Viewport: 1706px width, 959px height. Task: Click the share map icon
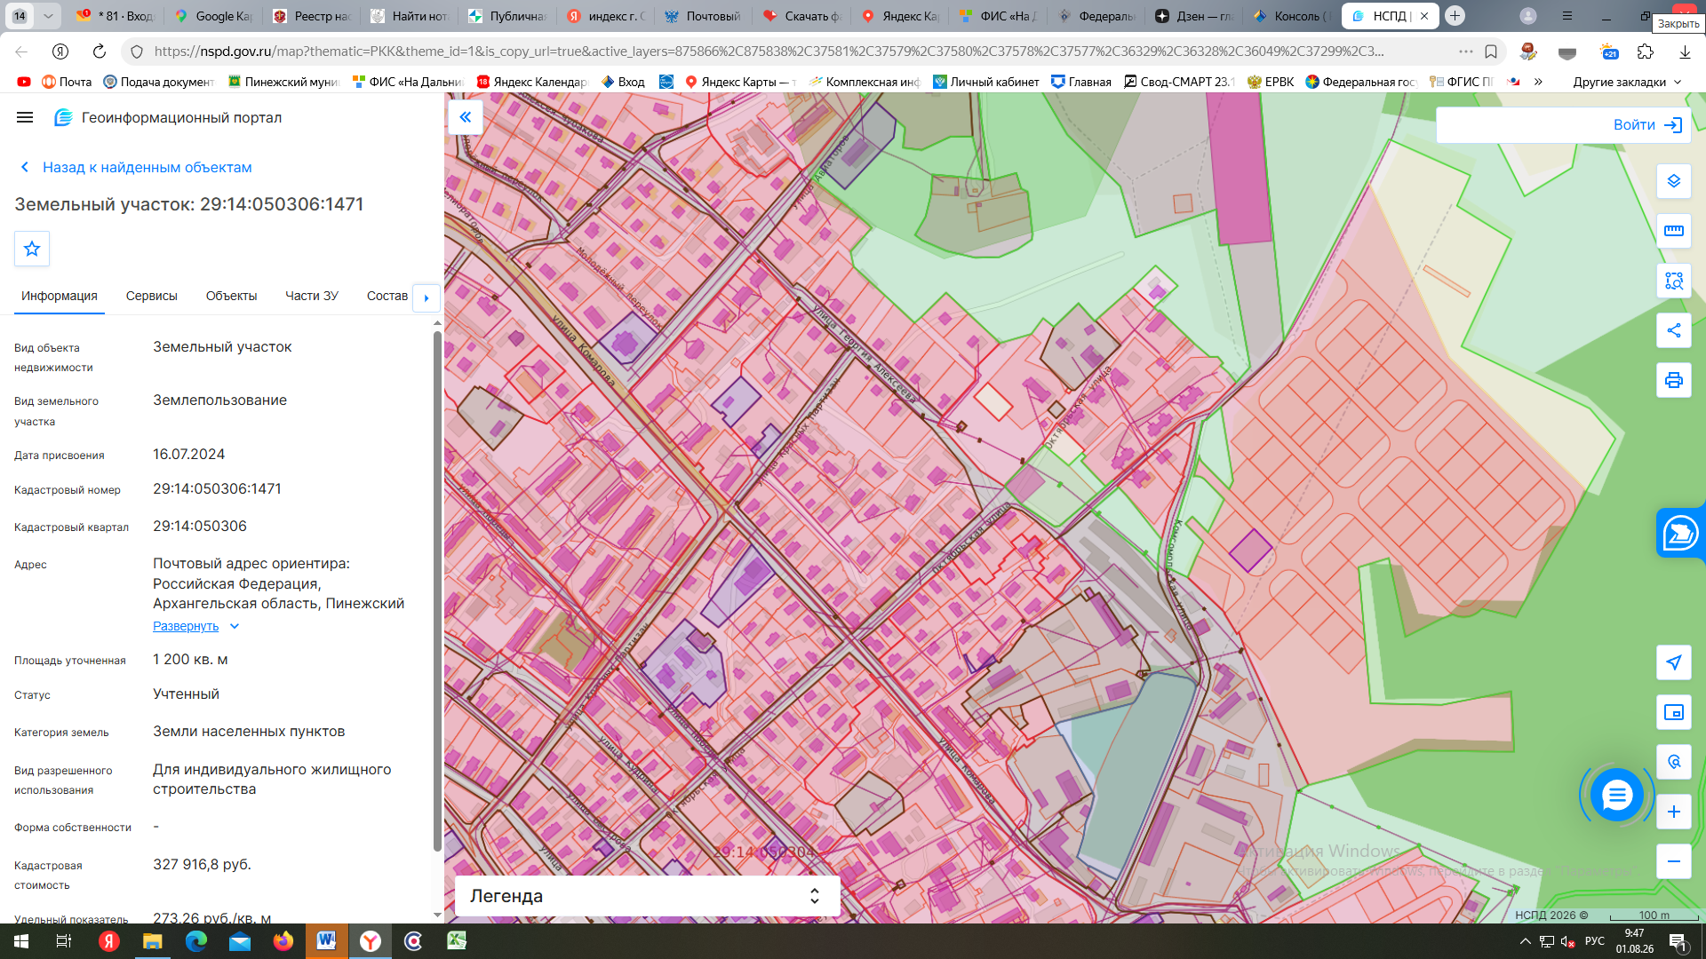pos(1674,330)
